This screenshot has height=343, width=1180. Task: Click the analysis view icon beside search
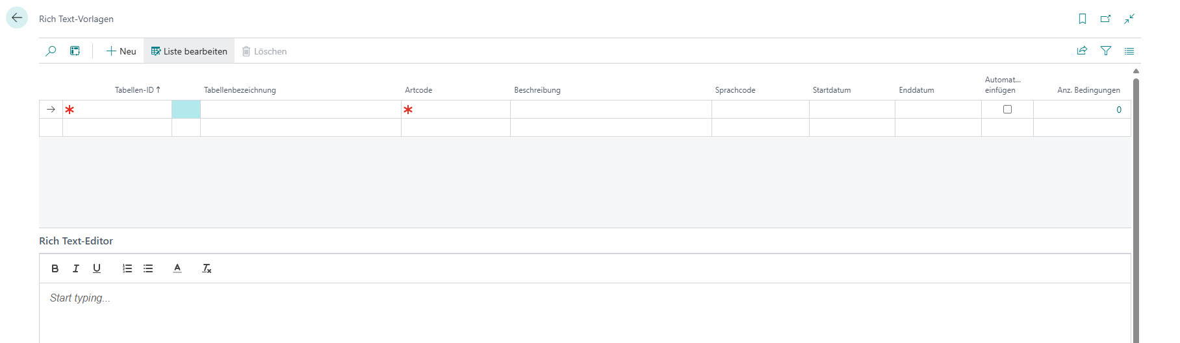pos(75,51)
